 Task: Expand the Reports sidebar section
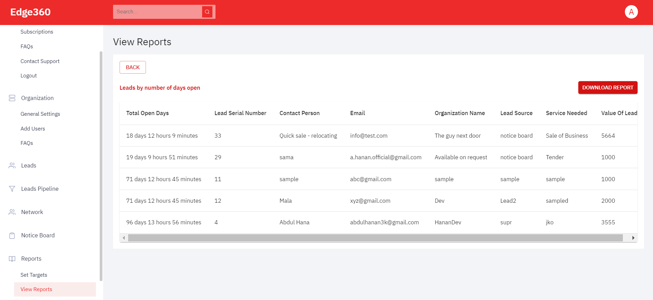[31, 259]
